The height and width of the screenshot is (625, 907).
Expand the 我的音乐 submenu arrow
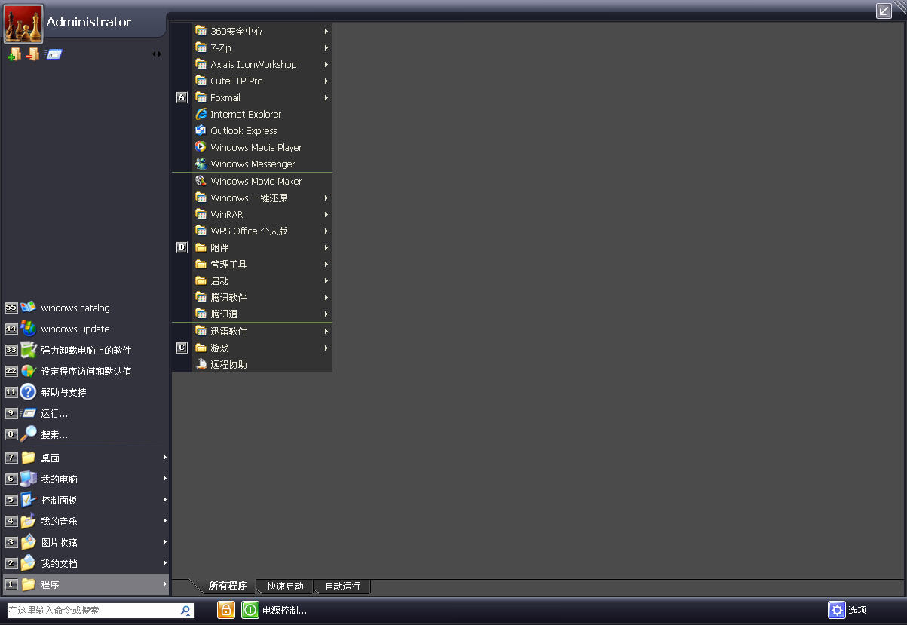pyautogui.click(x=164, y=521)
